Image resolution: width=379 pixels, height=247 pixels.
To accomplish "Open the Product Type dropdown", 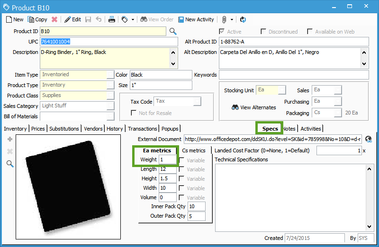I will tap(110, 85).
